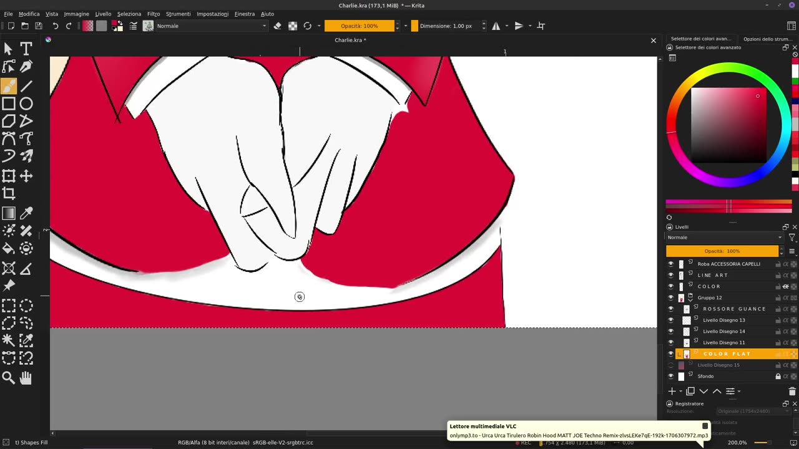Select the Freehand Brush tool
Viewport: 799px width, 449px height.
click(x=9, y=86)
